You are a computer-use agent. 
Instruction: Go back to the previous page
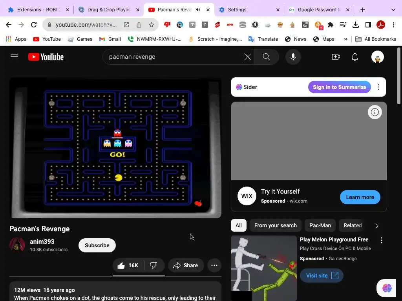[9, 25]
